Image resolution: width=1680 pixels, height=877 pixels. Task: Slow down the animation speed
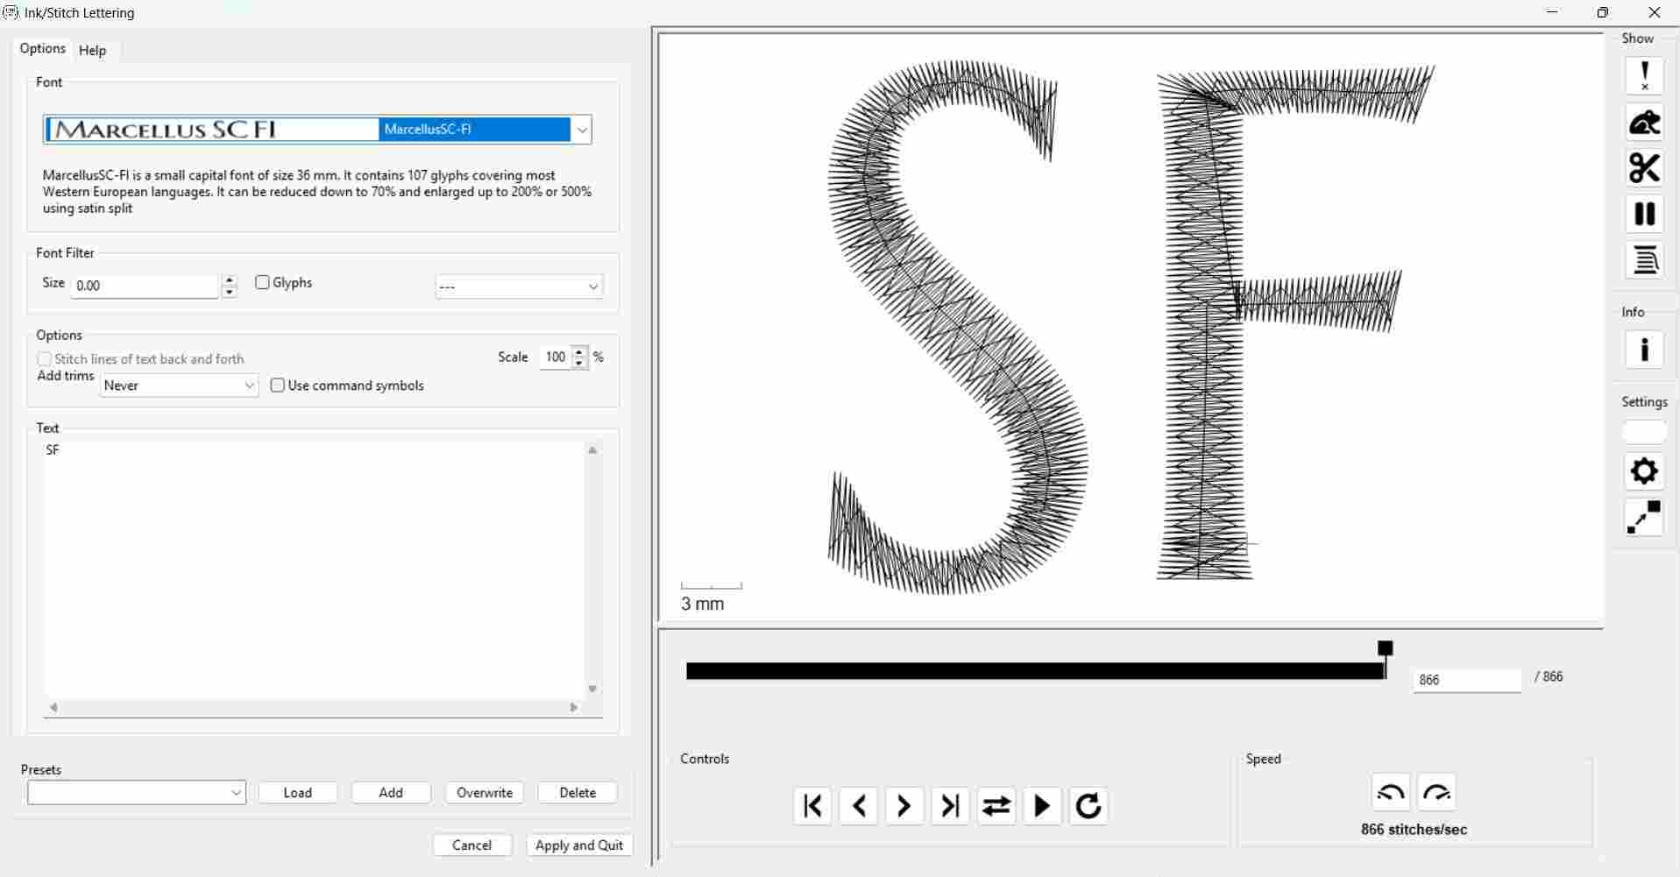click(x=1391, y=792)
